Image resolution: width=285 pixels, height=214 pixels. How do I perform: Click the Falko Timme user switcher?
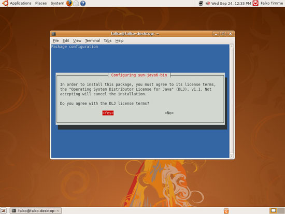(x=272, y=3)
